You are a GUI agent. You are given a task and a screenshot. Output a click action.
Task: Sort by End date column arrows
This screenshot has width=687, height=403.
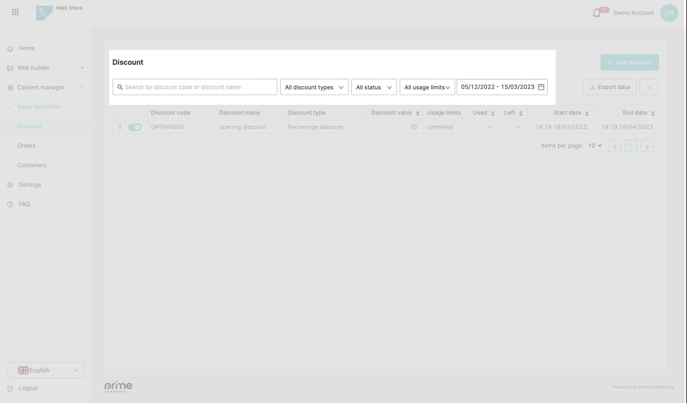653,113
